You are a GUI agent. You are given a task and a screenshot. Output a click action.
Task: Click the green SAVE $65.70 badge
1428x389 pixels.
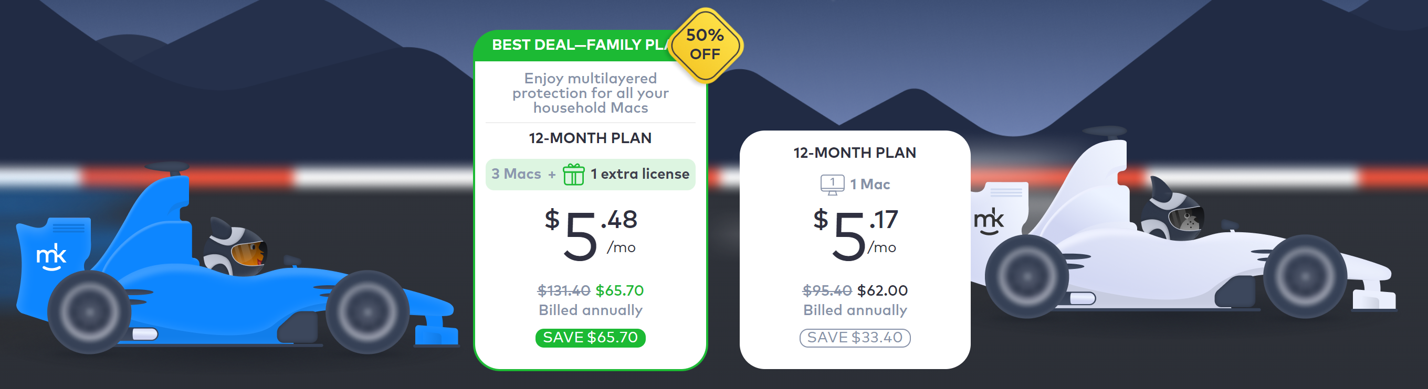pos(590,338)
